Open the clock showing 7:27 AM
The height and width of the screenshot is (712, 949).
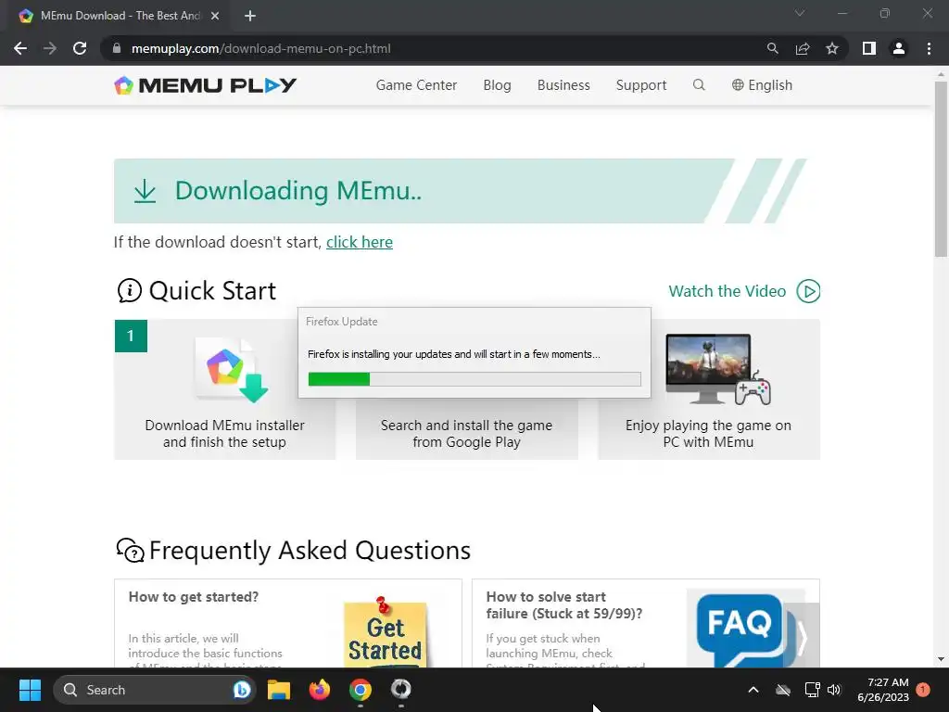click(x=883, y=690)
